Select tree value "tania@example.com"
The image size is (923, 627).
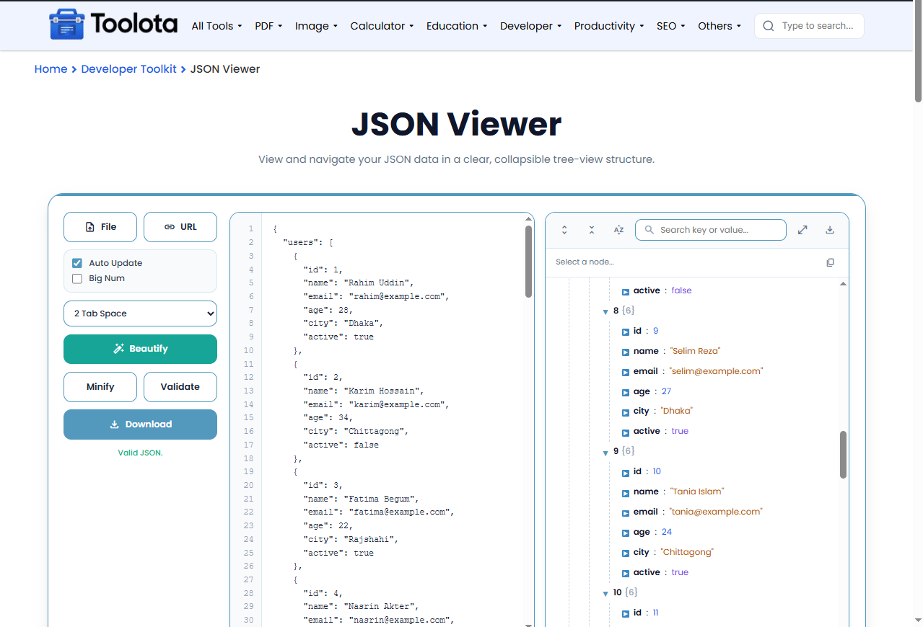click(x=716, y=512)
